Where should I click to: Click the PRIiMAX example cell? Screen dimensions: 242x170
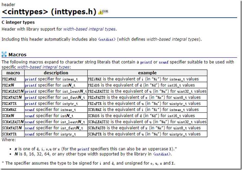point(147,79)
